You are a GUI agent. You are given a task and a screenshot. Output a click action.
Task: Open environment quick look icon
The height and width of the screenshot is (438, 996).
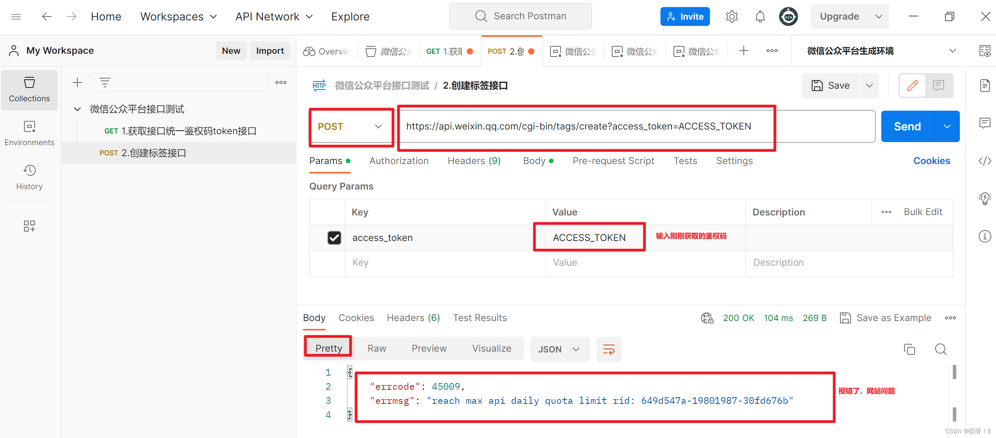click(985, 51)
